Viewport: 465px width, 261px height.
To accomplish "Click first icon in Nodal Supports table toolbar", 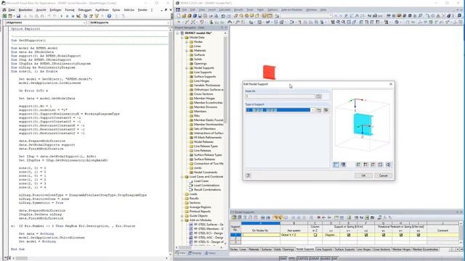I will [x=234, y=217].
